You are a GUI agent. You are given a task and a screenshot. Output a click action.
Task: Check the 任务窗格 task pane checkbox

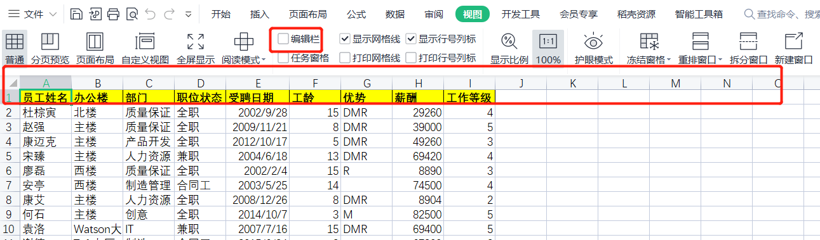pos(283,58)
